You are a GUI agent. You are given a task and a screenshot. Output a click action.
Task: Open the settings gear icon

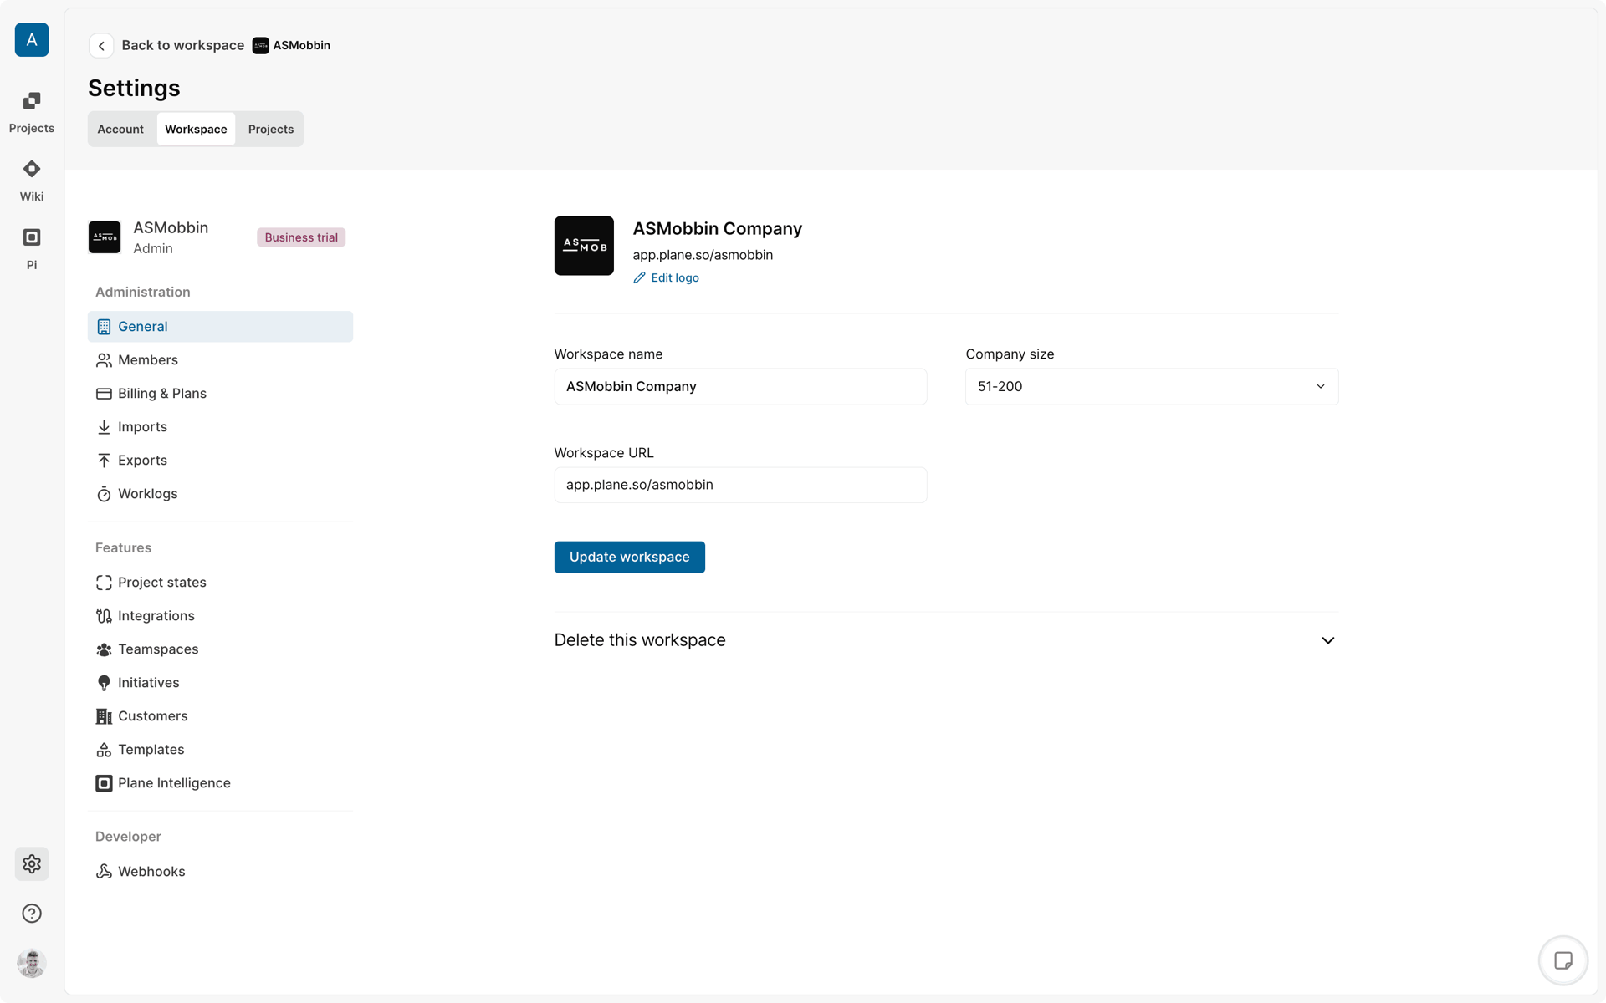tap(32, 864)
